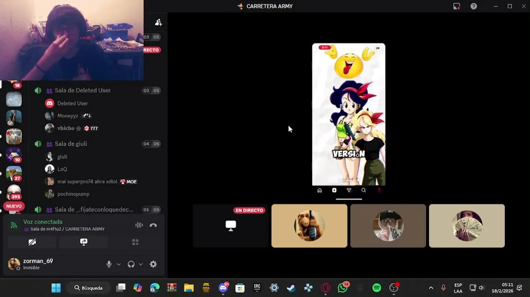This screenshot has width=530, height=297.
Task: Open the Discord inbox icon in title bar
Action: coord(457,6)
